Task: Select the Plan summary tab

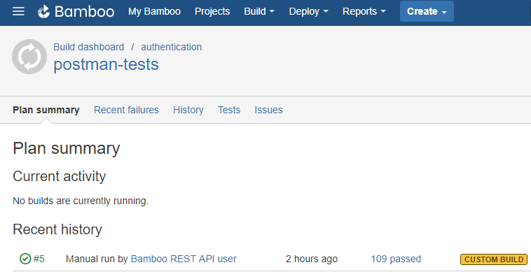Action: [46, 110]
